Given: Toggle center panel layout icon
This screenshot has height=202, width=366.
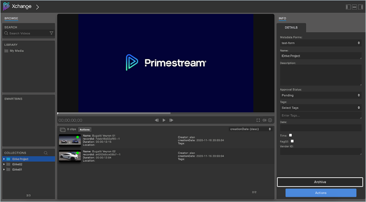Looking at the screenshot, I should (354, 7).
